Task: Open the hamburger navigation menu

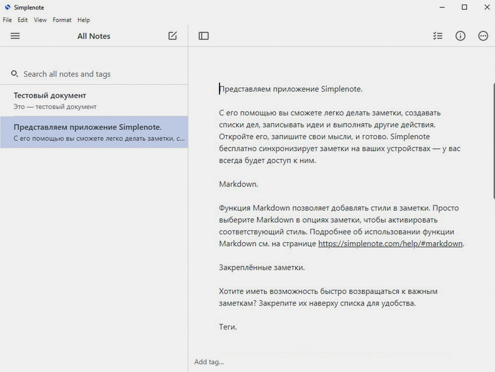Action: pyautogui.click(x=15, y=36)
